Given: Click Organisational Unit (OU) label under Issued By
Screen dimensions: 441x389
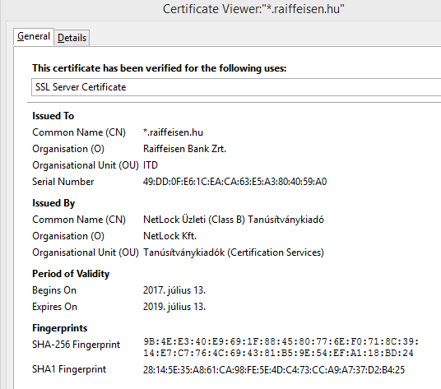Looking at the screenshot, I should tap(86, 252).
